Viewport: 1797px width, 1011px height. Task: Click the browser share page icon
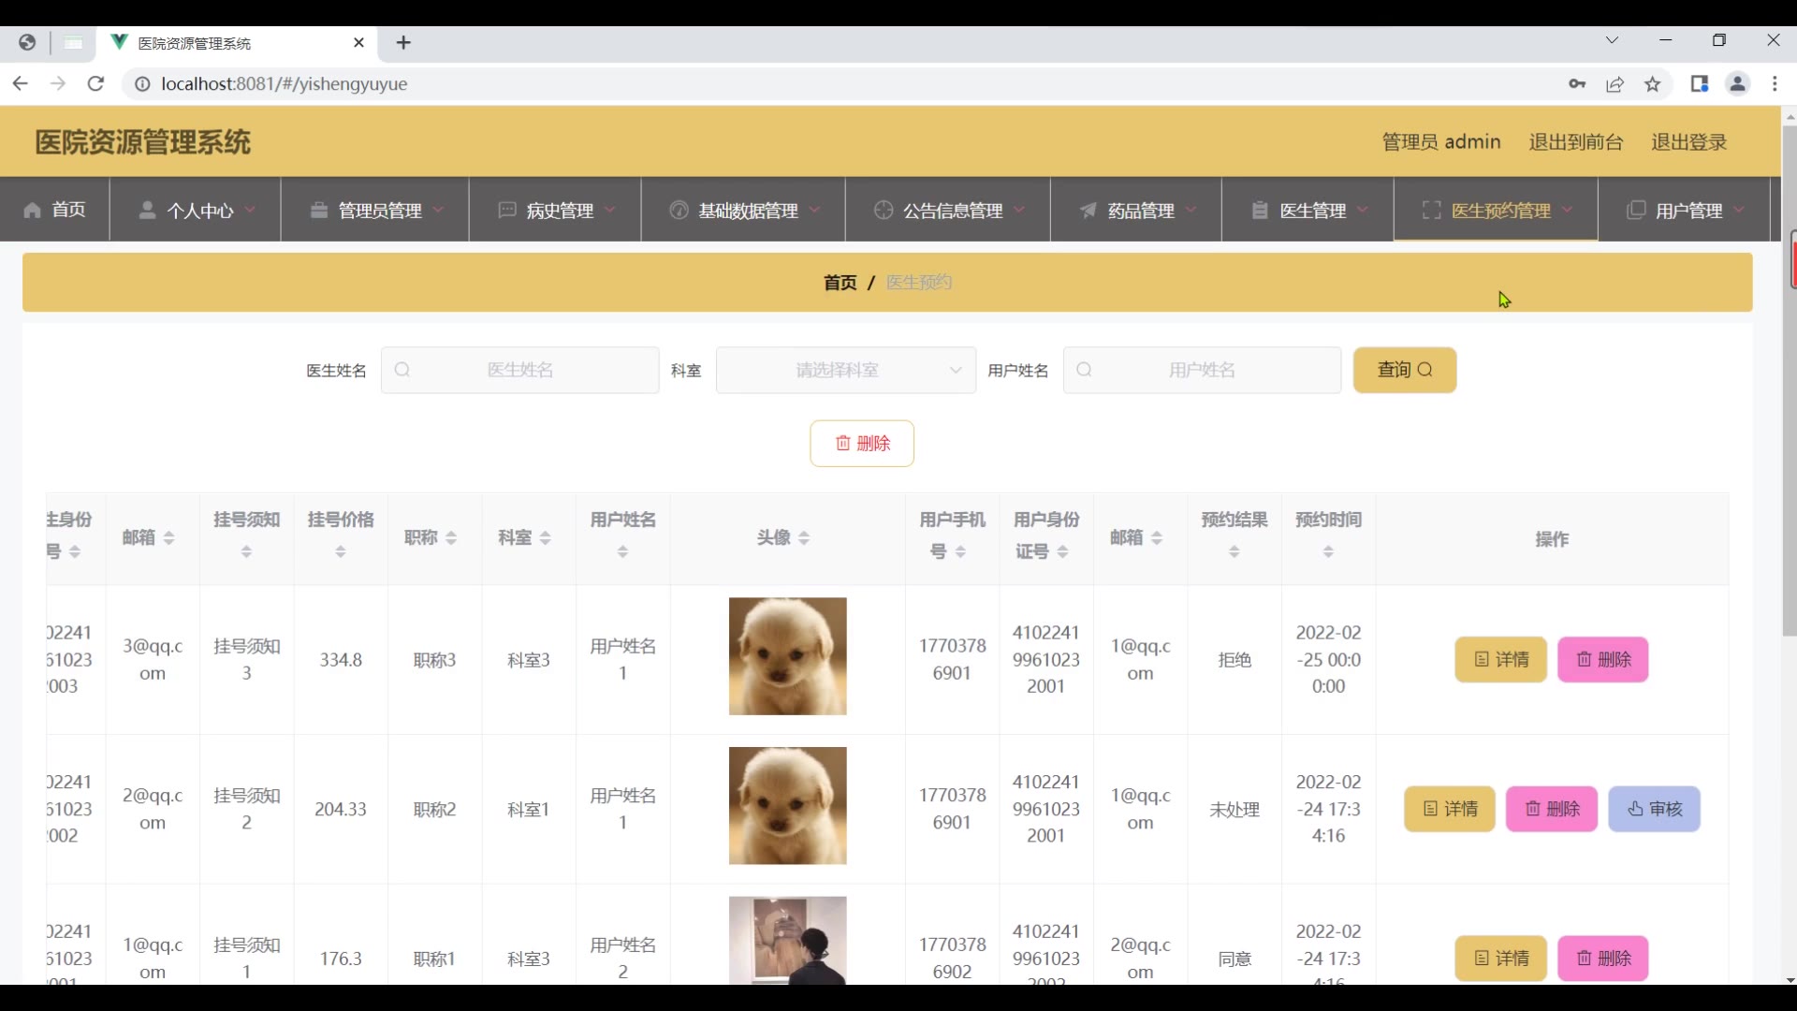[1615, 84]
